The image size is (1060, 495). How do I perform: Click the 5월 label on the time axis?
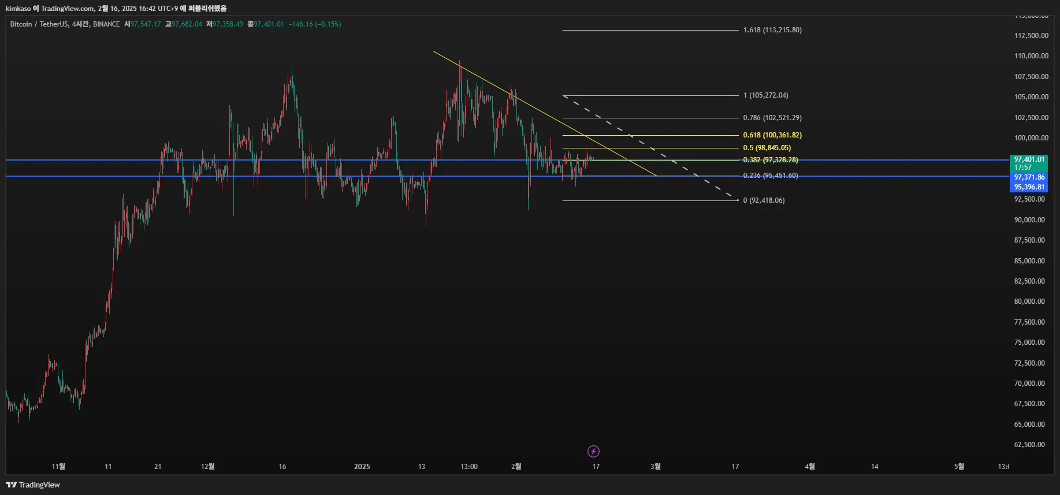(x=959, y=467)
